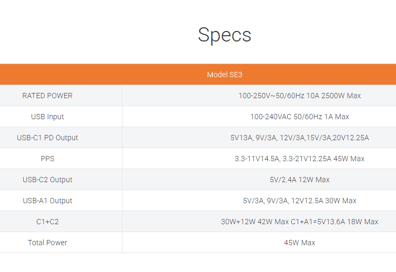Click the USB-A1 Output row label
Image resolution: width=396 pixels, height=272 pixels.
point(47,201)
